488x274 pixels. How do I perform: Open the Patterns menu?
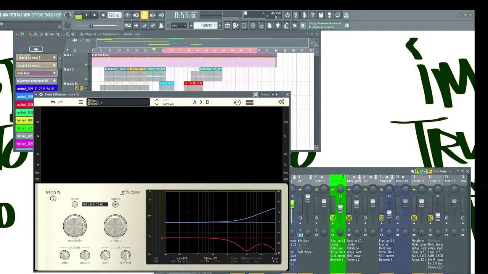click(16, 15)
